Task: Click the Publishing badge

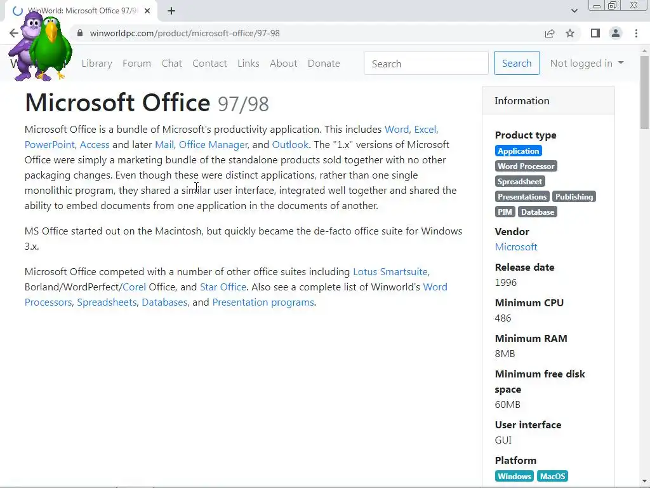Action: [x=574, y=197]
